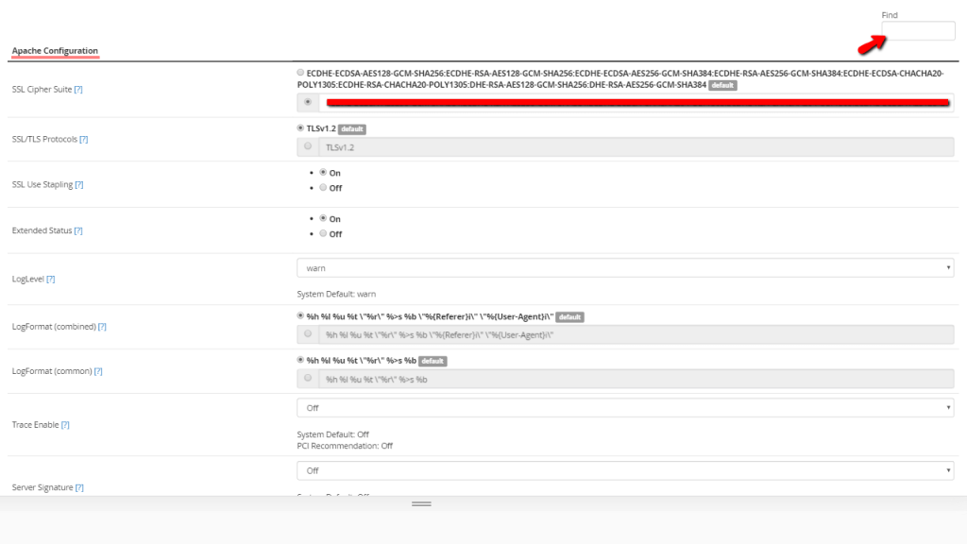Select custom LogFormat (common) radio
This screenshot has width=967, height=544.
click(308, 378)
